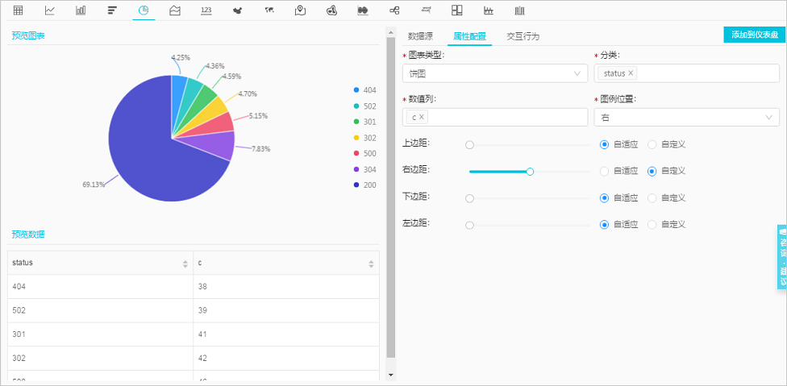
Task: Open the side feedback tab on right edge
Action: [782, 257]
